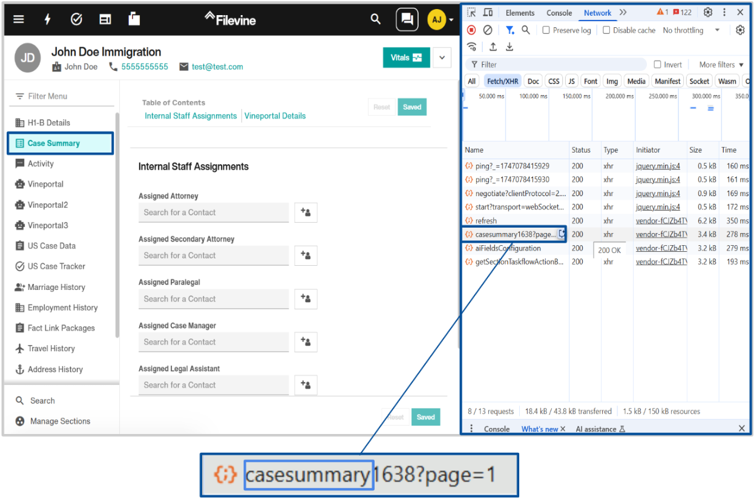Viewport: 754px width, 500px height.
Task: Toggle the network filter funnel icon
Action: tap(510, 30)
